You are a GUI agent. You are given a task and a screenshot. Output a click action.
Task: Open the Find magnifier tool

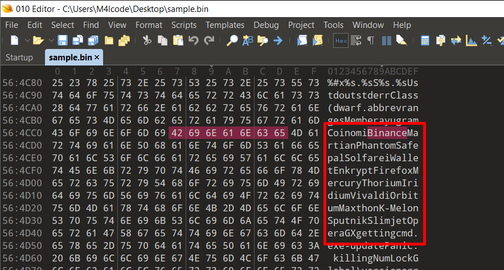coord(232,40)
